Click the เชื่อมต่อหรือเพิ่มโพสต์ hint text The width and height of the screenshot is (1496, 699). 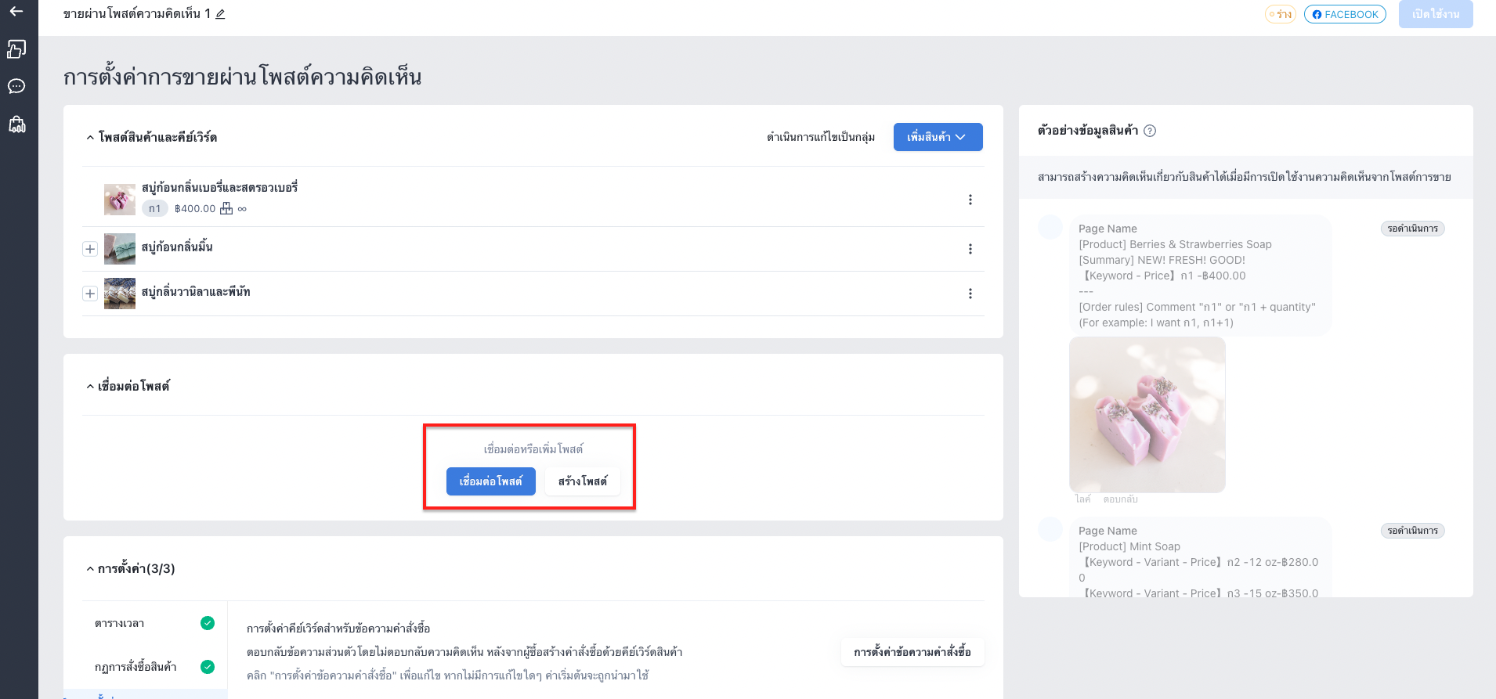click(x=533, y=449)
